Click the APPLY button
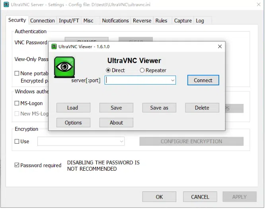 click(x=240, y=197)
